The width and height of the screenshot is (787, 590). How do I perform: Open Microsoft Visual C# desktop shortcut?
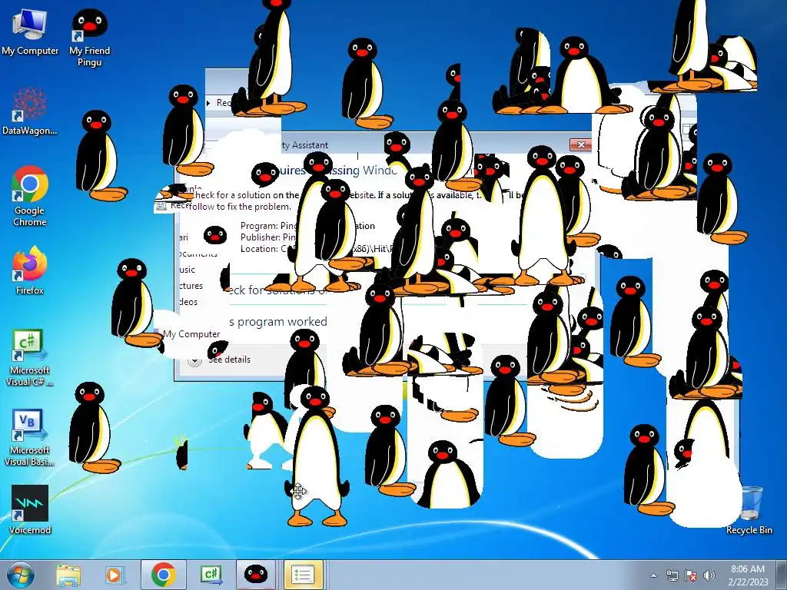click(x=30, y=358)
